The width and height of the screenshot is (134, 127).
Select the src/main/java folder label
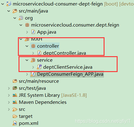[x=33, y=11]
